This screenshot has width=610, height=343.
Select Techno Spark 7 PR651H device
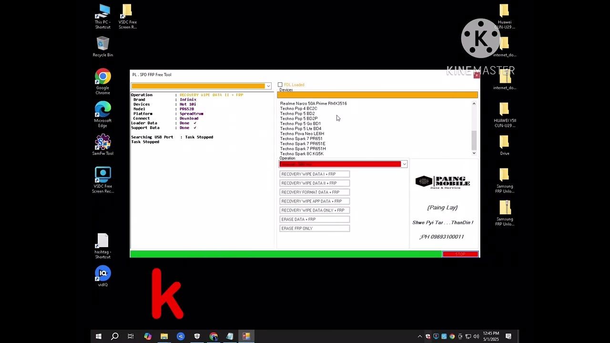point(303,149)
